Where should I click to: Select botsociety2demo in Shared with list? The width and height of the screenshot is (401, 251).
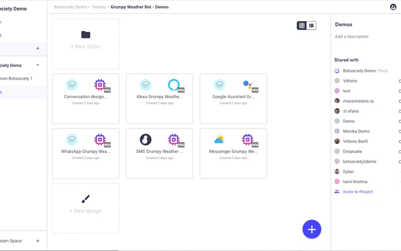(359, 161)
